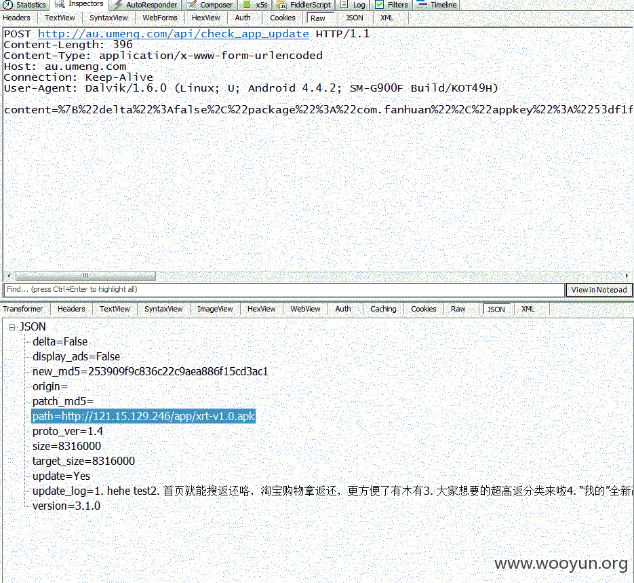Click the content= request body line
The width and height of the screenshot is (634, 583).
(318, 110)
